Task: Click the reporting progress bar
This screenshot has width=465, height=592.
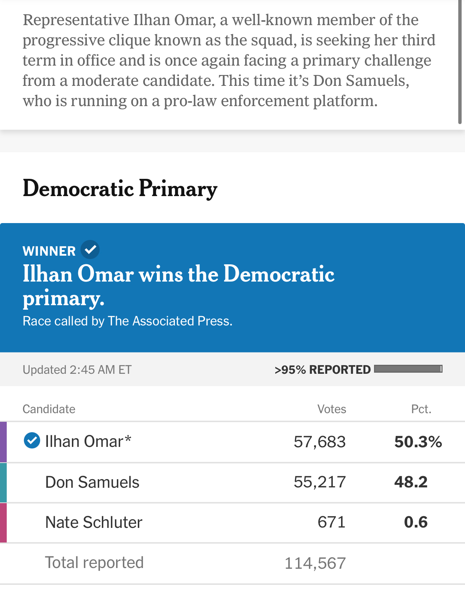Action: (x=408, y=369)
